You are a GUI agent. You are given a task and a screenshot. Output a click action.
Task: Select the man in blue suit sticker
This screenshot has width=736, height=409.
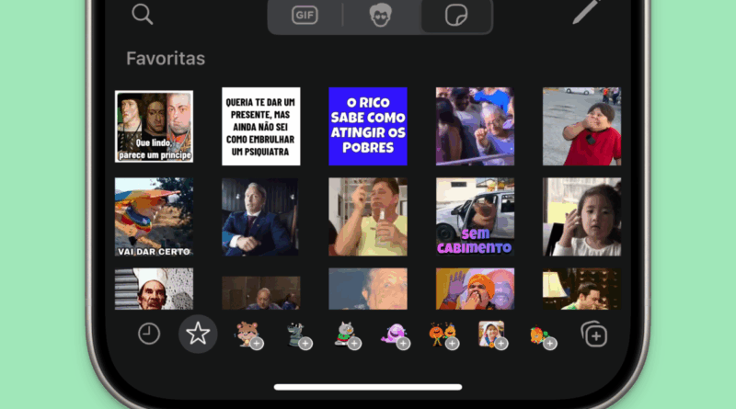click(261, 217)
